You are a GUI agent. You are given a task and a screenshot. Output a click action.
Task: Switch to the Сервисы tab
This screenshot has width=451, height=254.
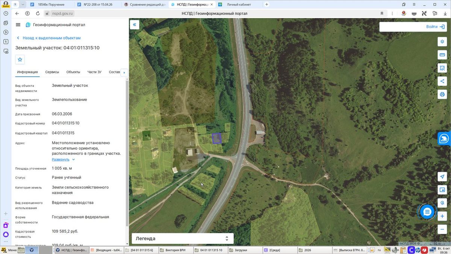[52, 72]
